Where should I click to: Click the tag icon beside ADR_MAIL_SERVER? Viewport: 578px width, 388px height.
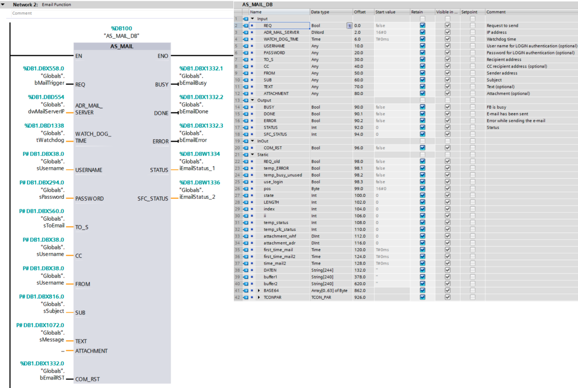point(245,32)
